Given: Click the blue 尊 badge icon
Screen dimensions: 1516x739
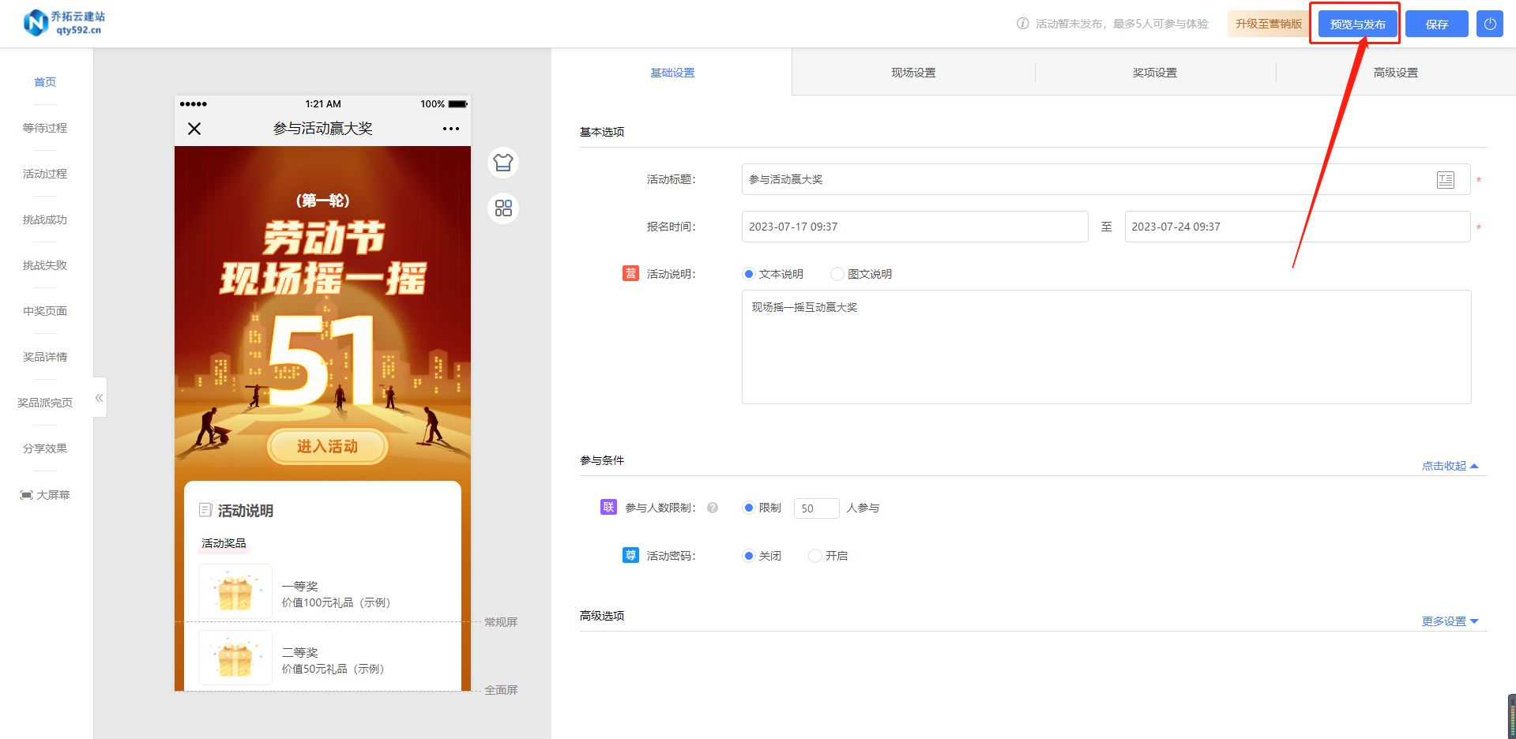Looking at the screenshot, I should [x=630, y=555].
